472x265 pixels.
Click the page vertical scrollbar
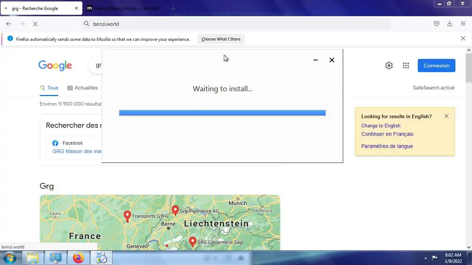469,68
